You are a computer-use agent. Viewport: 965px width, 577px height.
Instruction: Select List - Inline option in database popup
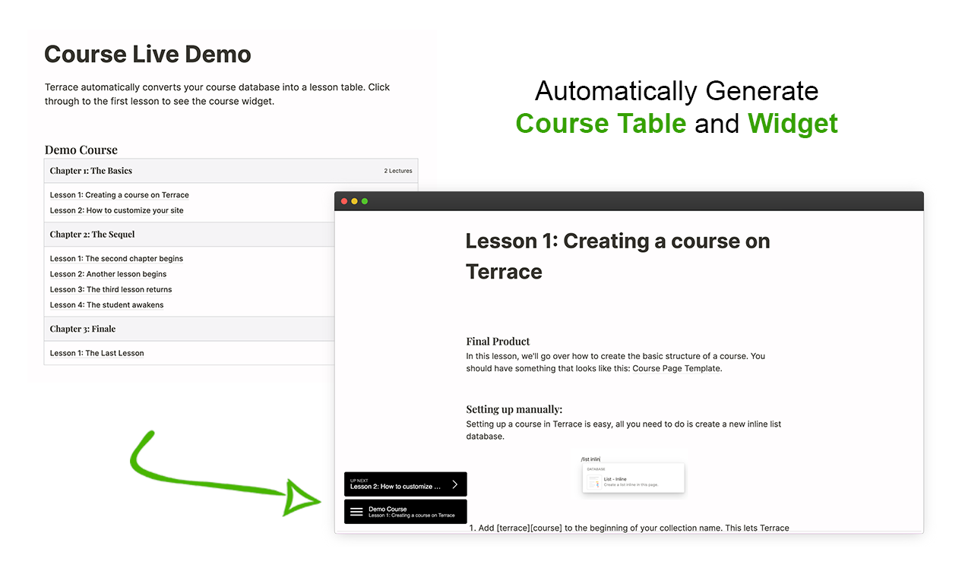tap(634, 481)
